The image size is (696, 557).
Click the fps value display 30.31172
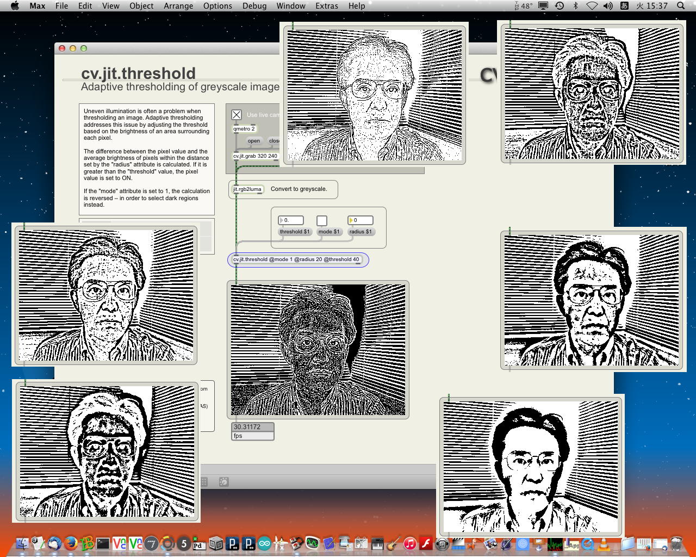[x=253, y=427]
